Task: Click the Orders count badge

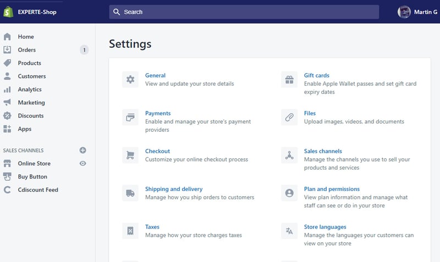Action: point(84,50)
